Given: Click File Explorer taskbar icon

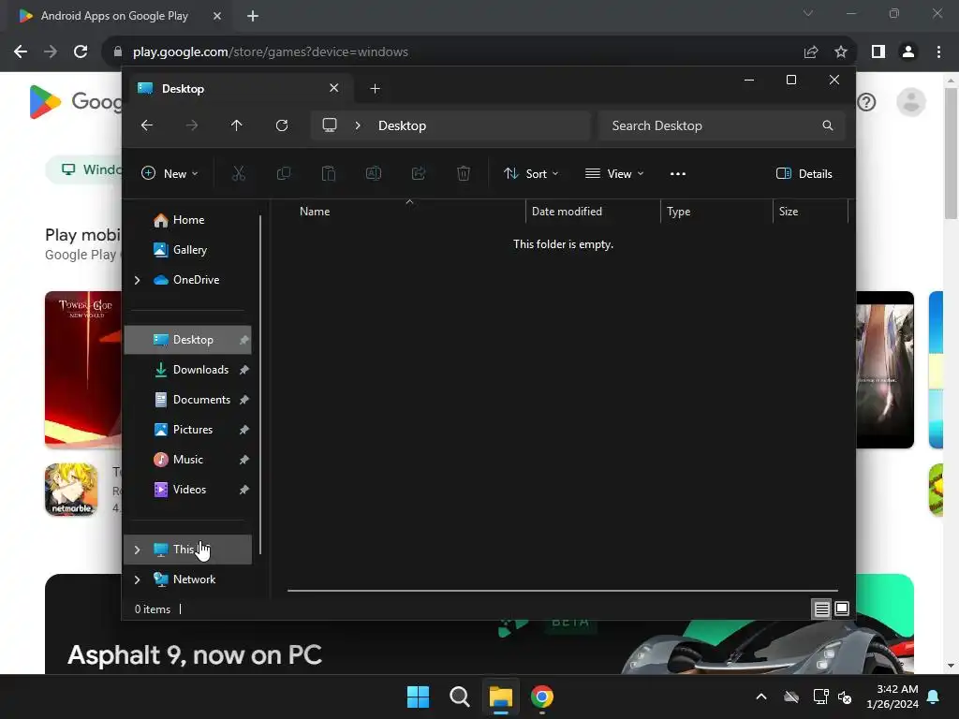Looking at the screenshot, I should [x=500, y=697].
